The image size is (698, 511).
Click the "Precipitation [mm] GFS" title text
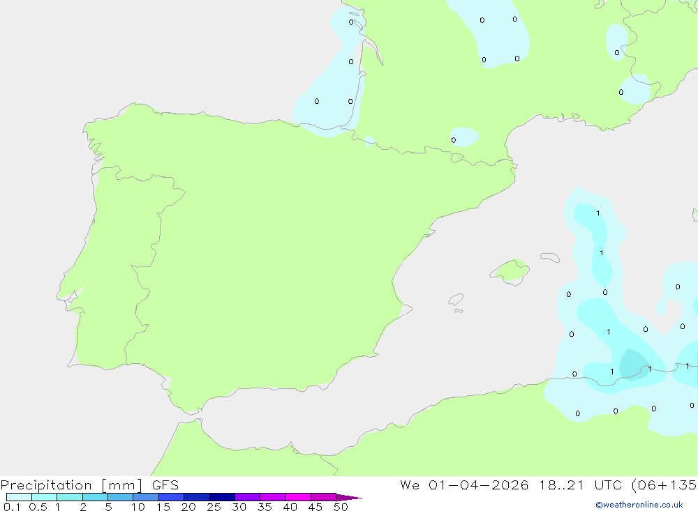click(x=89, y=485)
